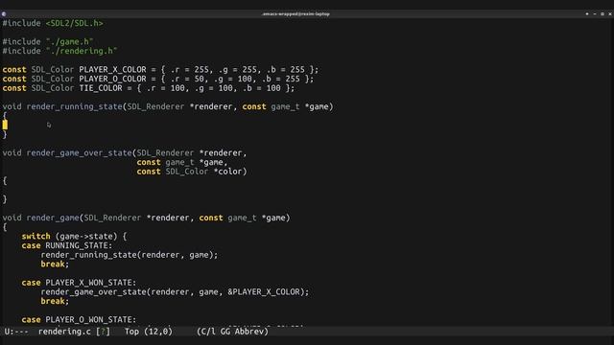Click the U:--- coding status in mode line

pos(16,332)
